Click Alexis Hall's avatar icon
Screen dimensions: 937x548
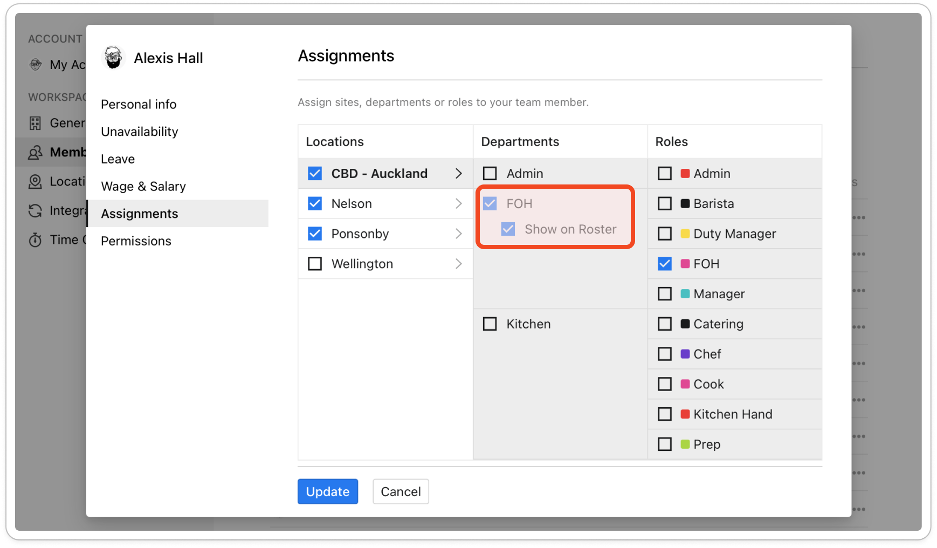coord(113,58)
